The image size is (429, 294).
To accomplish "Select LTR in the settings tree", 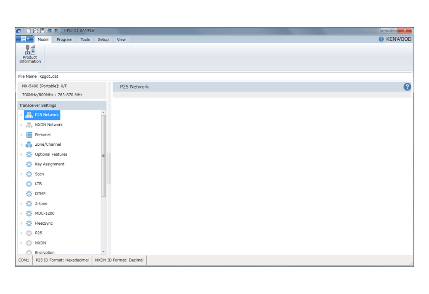I will pos(38,184).
